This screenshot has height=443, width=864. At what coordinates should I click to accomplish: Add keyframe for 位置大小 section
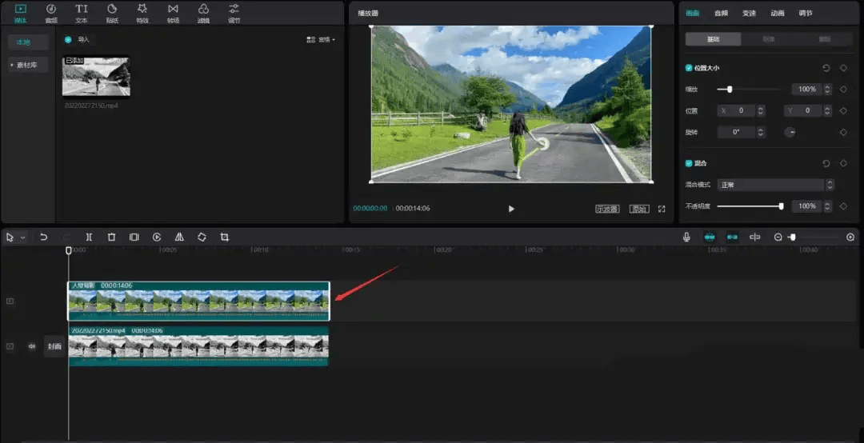pos(843,68)
